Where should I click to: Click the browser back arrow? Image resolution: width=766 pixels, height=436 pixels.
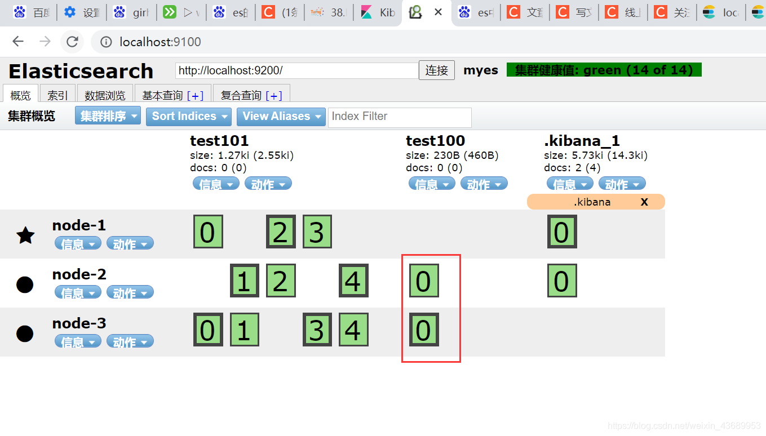[x=19, y=42]
